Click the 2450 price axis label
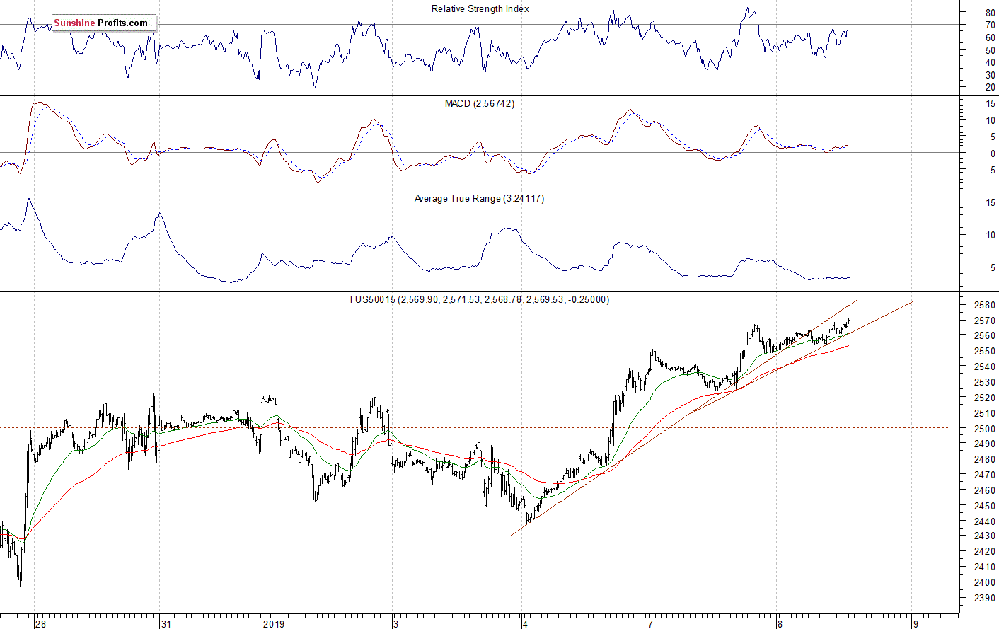 tap(984, 505)
